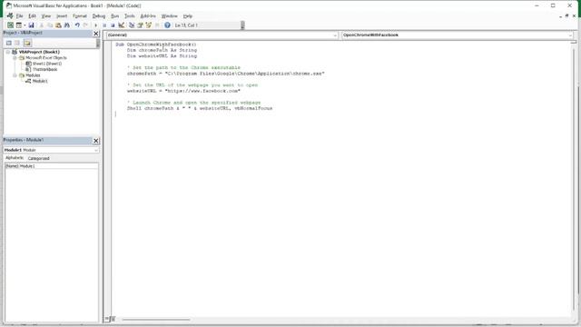The height and width of the screenshot is (327, 581).
Task: Open the Debug menu
Action: (99, 16)
